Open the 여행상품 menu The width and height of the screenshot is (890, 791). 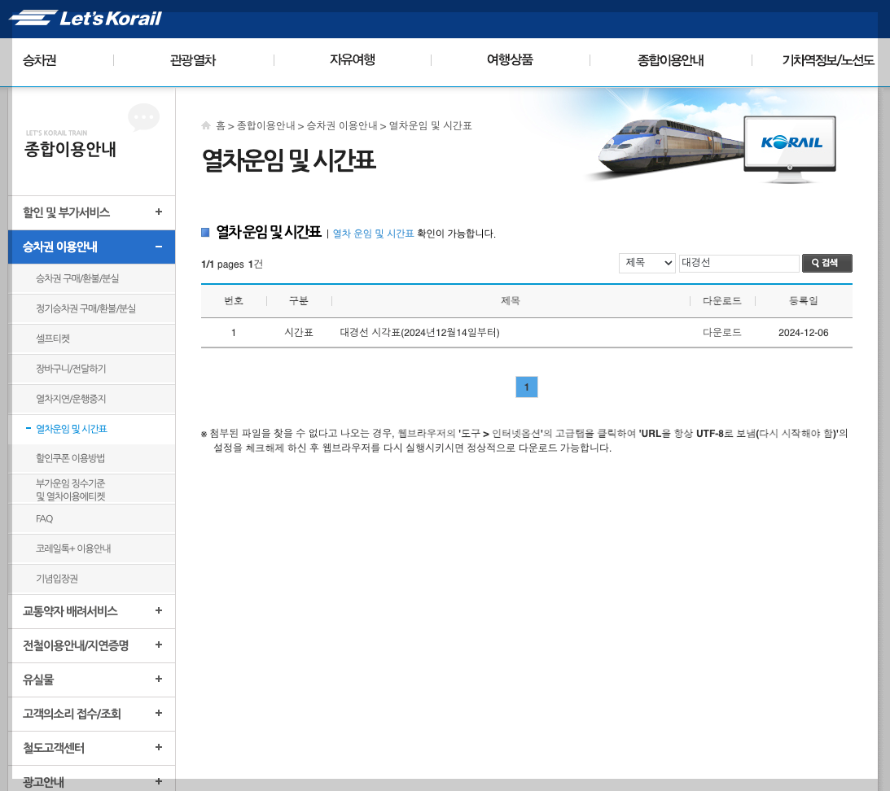pos(508,59)
